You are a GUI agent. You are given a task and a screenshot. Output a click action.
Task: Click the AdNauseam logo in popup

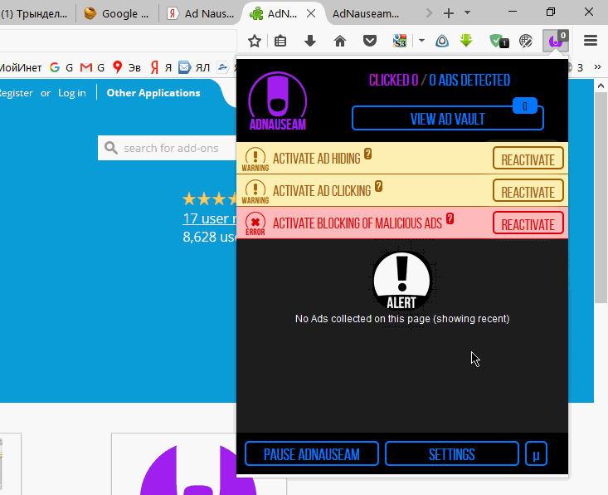pyautogui.click(x=278, y=101)
